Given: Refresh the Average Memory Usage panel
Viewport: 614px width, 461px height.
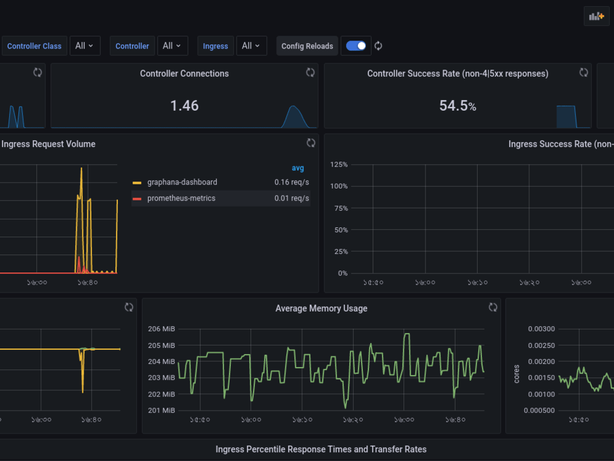Looking at the screenshot, I should [492, 307].
